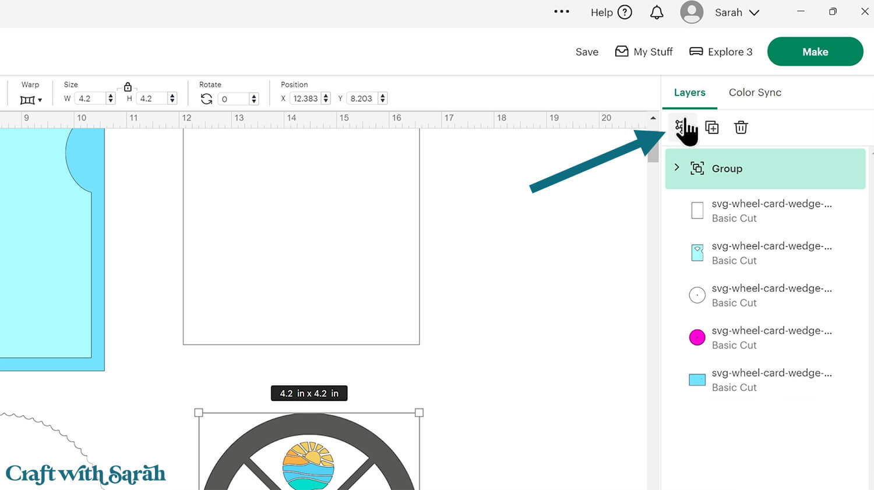The image size is (874, 490).
Task: Click the Duplicate layer icon
Action: [x=711, y=127]
